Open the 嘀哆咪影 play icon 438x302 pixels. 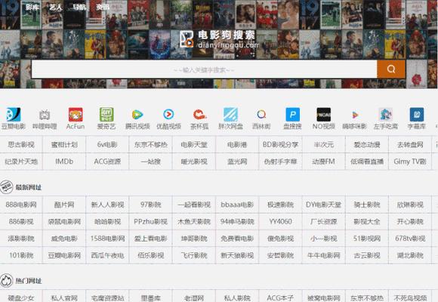tap(354, 115)
